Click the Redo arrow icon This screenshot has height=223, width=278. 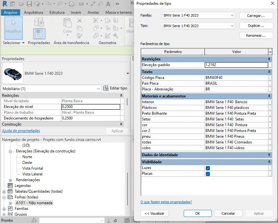click(60, 4)
